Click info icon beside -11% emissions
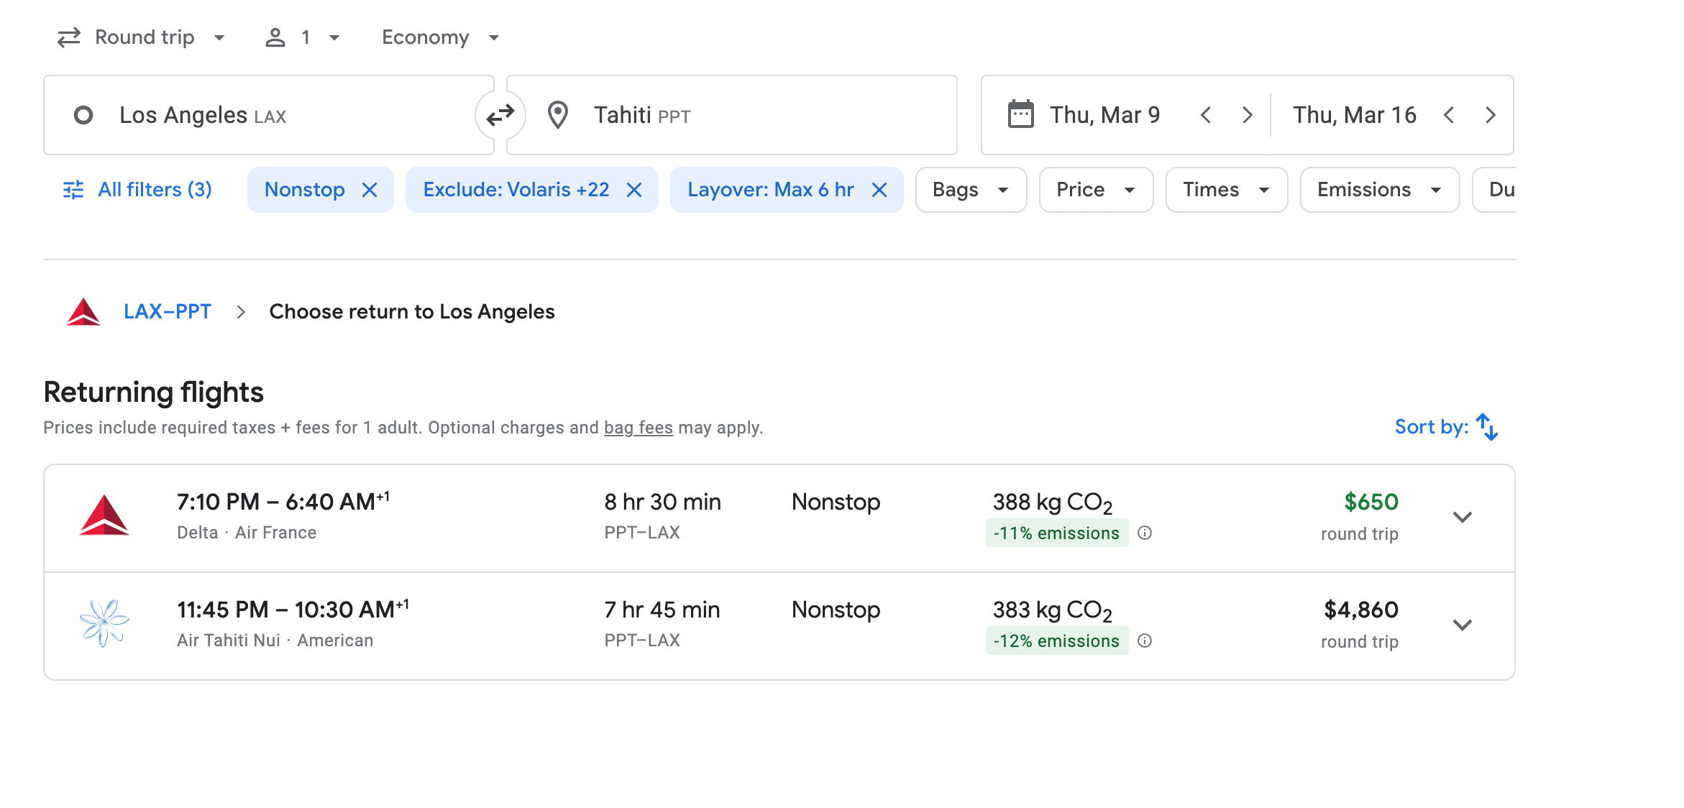 [x=1145, y=533]
